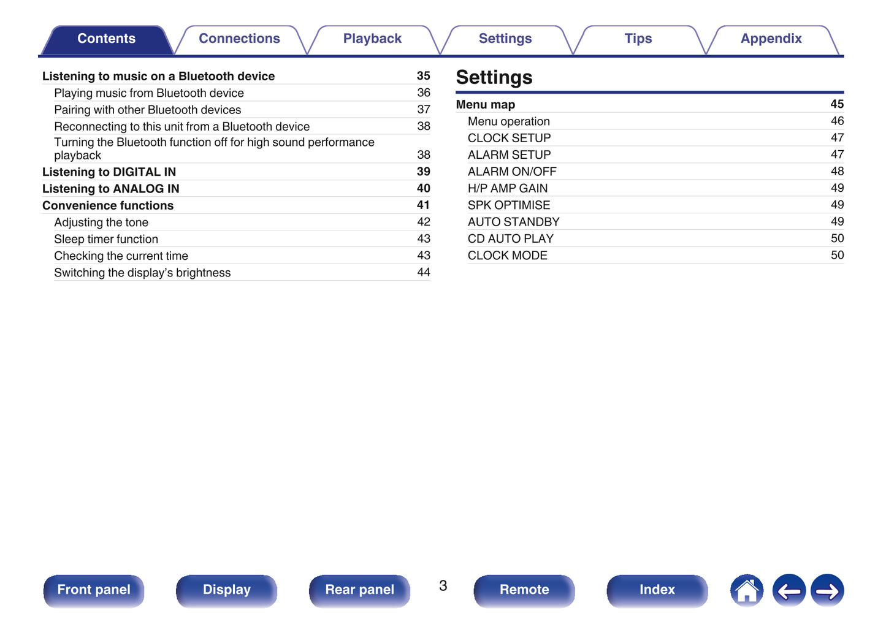Click the Home icon button
The image size is (886, 624).
point(746,590)
